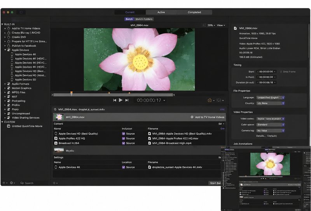Uncheck Source for Apple ProRes 422 HQ
This screenshot has height=211, width=311.
pos(124,139)
